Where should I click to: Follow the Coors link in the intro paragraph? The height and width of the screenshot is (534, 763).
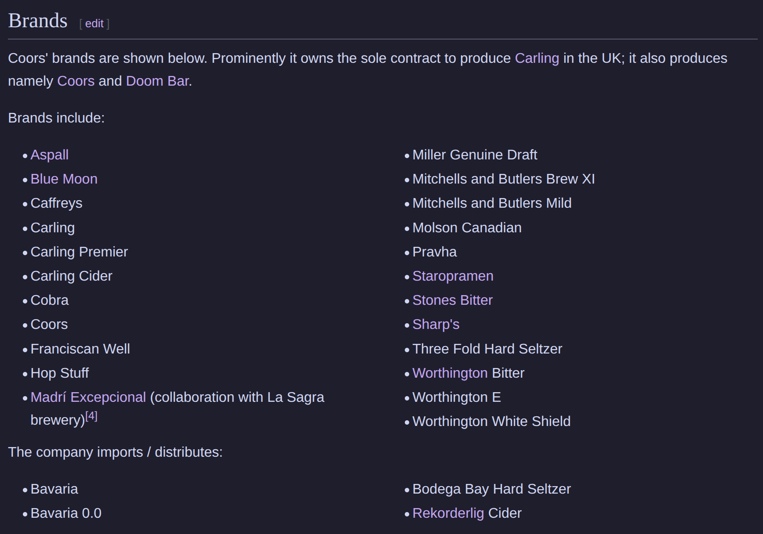76,81
